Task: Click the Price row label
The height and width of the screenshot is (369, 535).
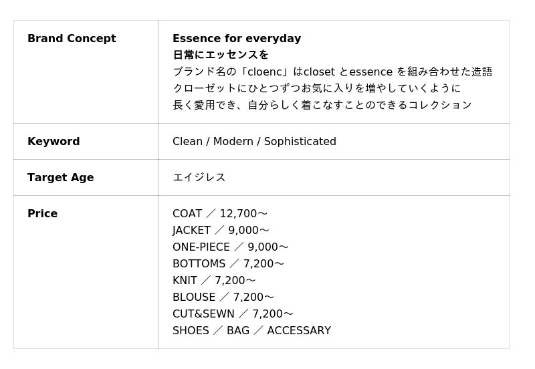Action: point(42,214)
